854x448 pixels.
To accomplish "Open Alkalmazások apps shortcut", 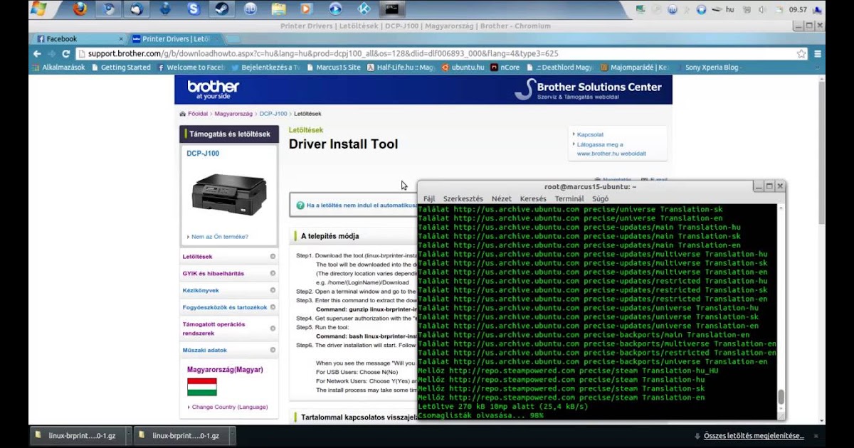I will coord(58,68).
